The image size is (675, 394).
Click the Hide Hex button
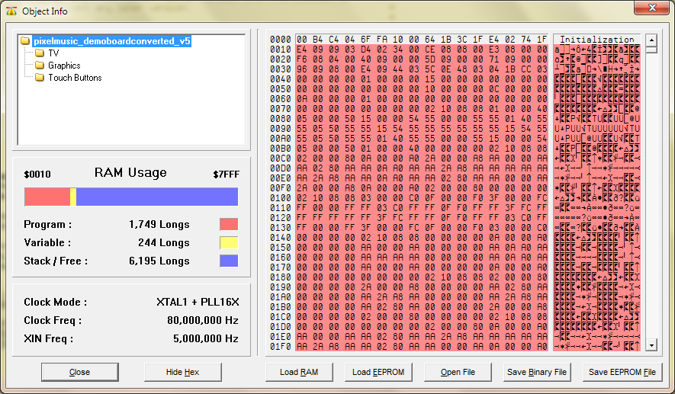(x=183, y=372)
